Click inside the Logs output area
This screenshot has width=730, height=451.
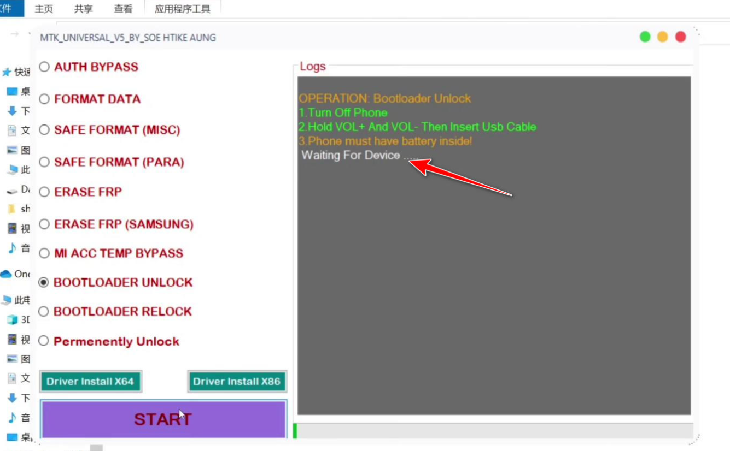(x=492, y=246)
